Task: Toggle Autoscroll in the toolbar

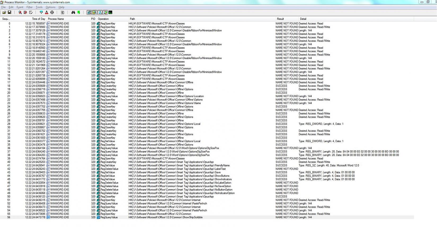Action: tap(25, 12)
